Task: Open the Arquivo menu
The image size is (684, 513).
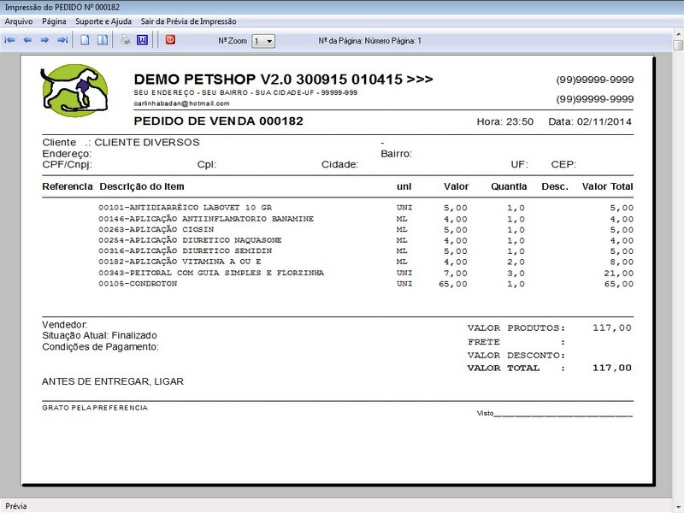Action: point(19,21)
